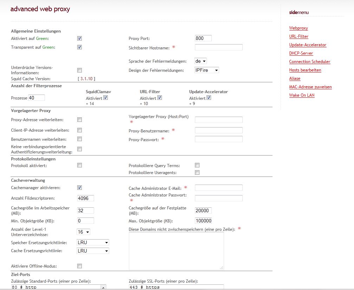This screenshot has width=354, height=290.
Task: Open the Wake On LAN link
Action: [x=302, y=95]
